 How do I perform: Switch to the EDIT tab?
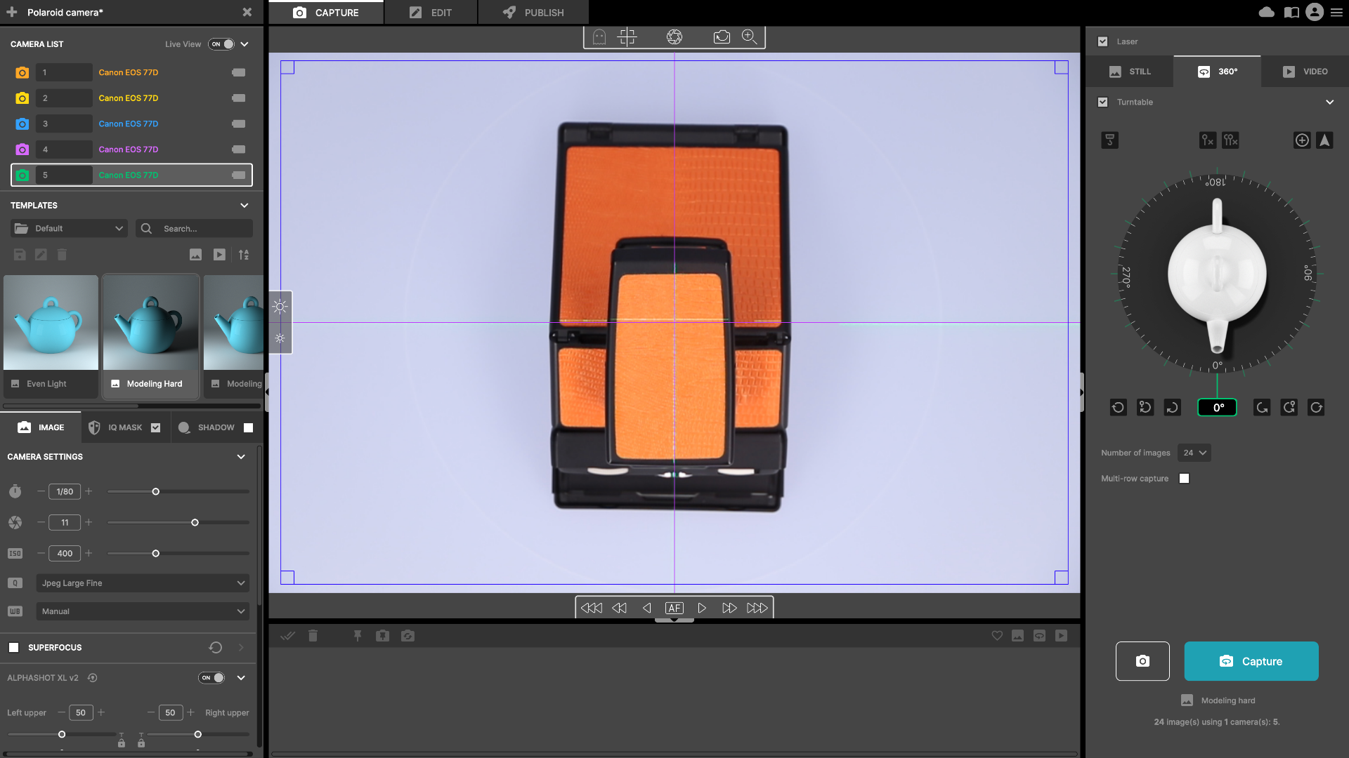tap(431, 13)
